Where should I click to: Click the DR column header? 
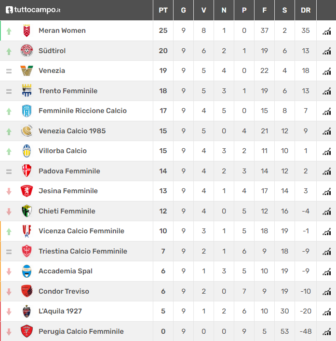pyautogui.click(x=306, y=10)
